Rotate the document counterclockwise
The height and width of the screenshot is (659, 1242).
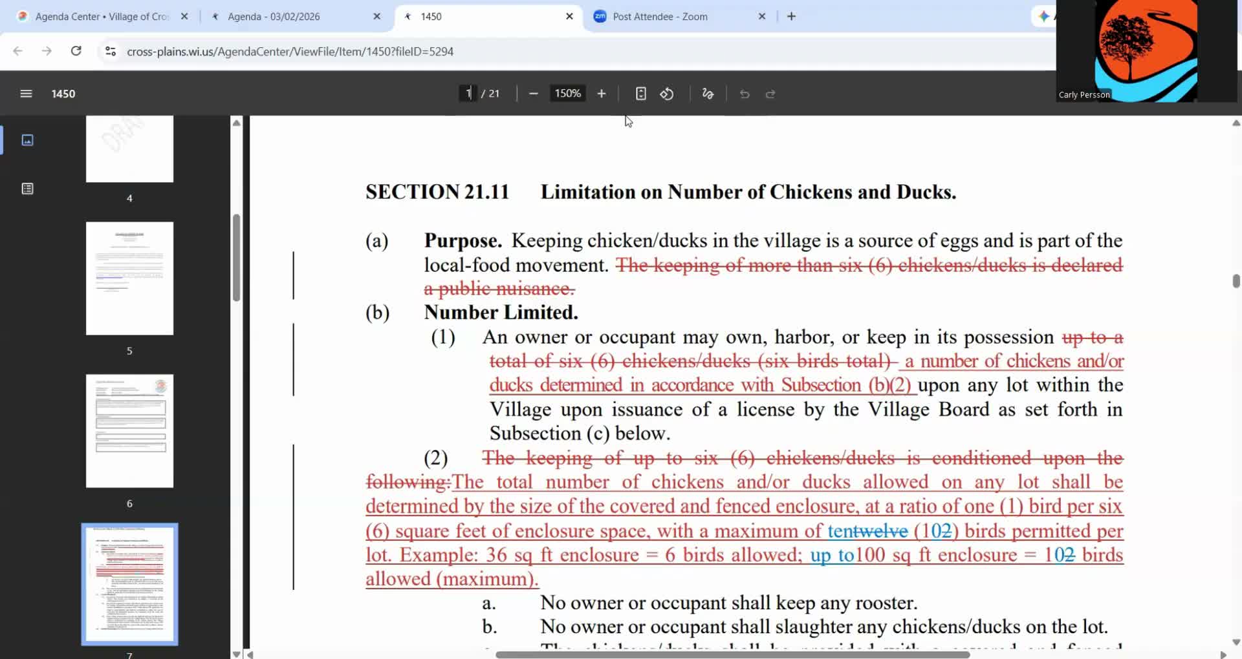(x=667, y=94)
